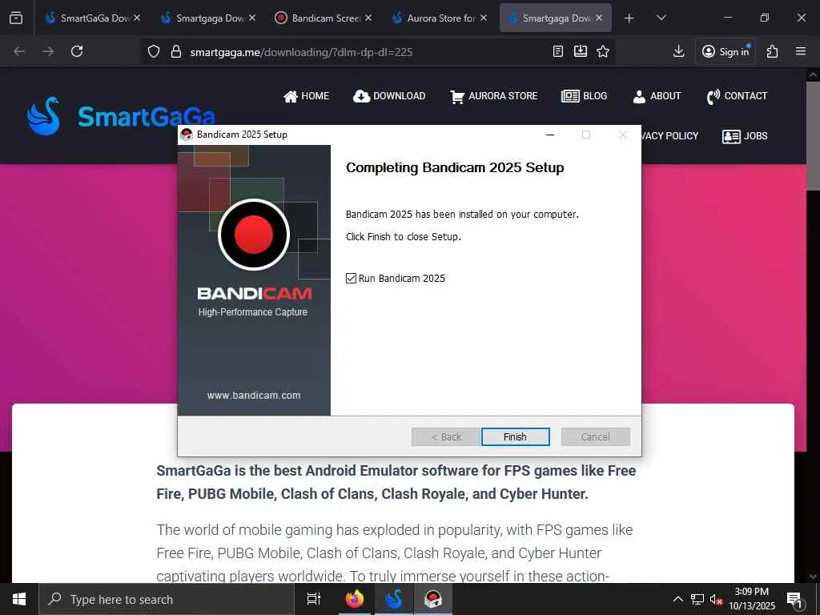820x615 pixels.
Task: Expand the list all tabs dropdown
Action: [x=661, y=18]
